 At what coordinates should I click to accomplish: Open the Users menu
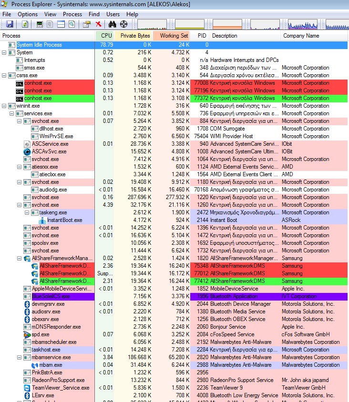113,14
